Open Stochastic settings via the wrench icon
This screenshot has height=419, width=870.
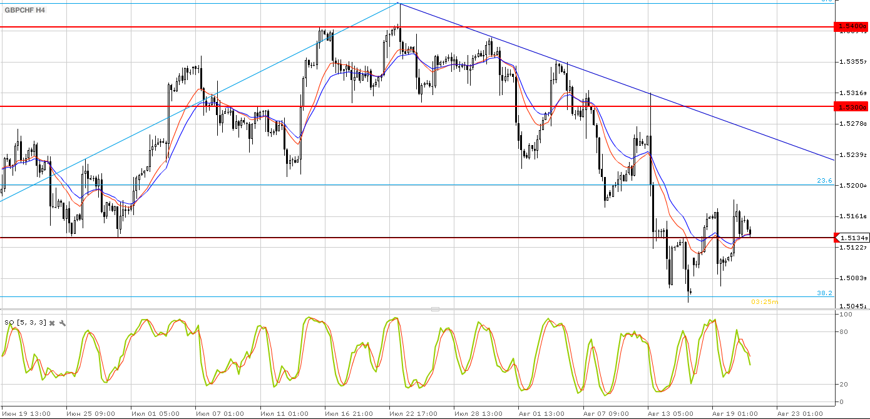tap(63, 323)
